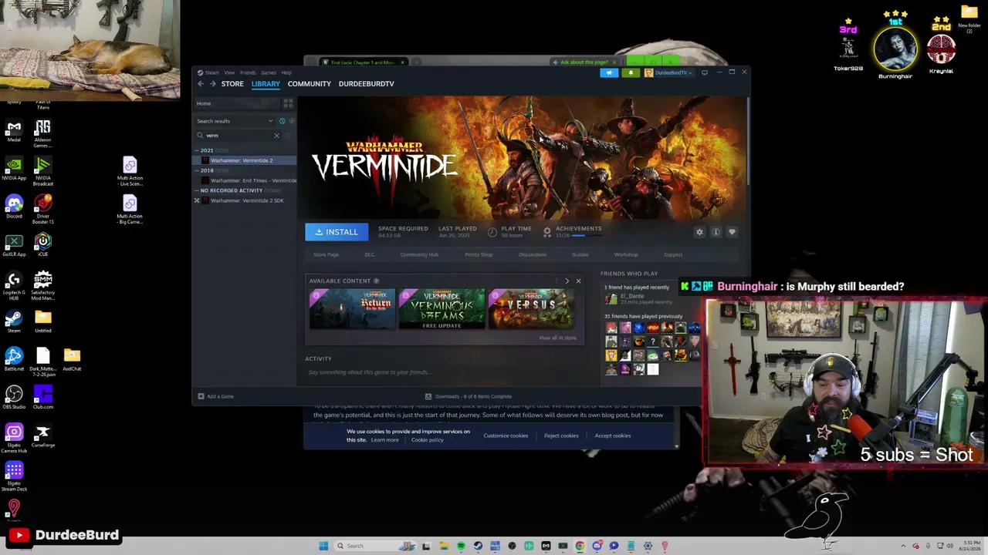Install Warhammer: Vermintide 2

tap(337, 232)
